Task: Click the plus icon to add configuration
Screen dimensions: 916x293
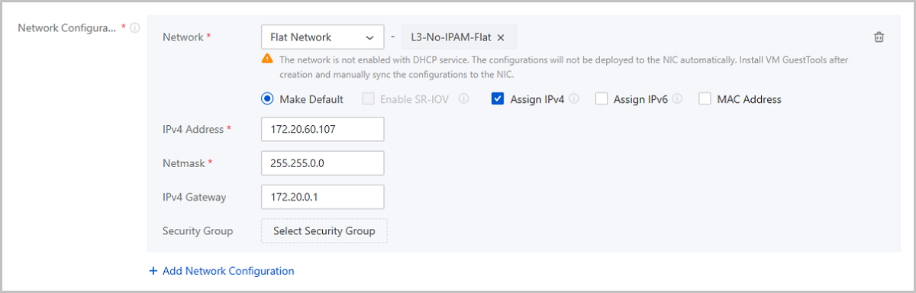Action: pyautogui.click(x=153, y=271)
